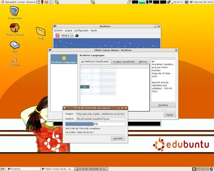Cancel the download with Cancelar button
214x171 pixels.
(x=118, y=139)
